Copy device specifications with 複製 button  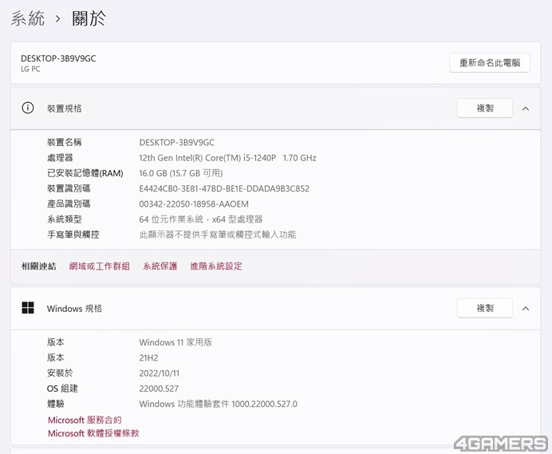485,109
